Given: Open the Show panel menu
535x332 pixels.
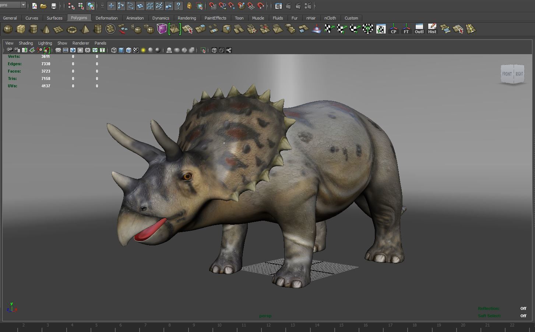Looking at the screenshot, I should [62, 43].
